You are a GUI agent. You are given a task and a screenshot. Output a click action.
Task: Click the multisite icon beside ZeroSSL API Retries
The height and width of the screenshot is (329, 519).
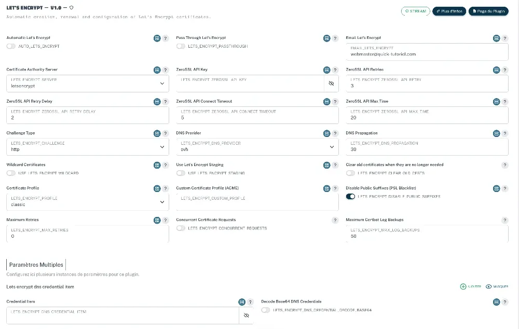(497, 70)
